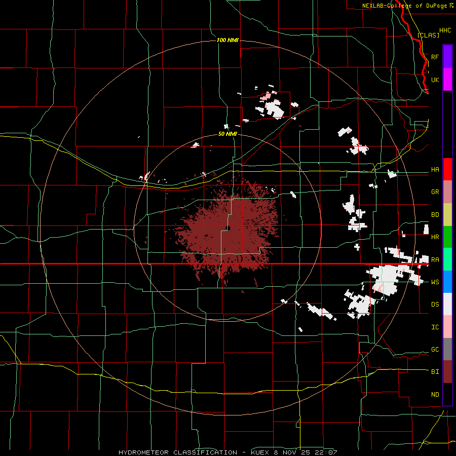456x456 pixels.
Task: Select the olive yellow BD legend swatch
Action: (x=447, y=215)
